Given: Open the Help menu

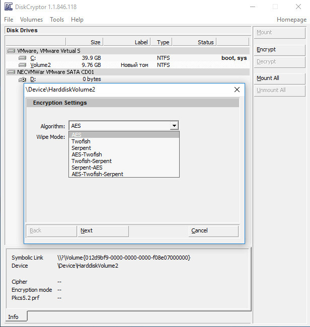Looking at the screenshot, I should pyautogui.click(x=77, y=20).
